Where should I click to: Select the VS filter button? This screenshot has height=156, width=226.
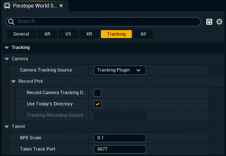pyautogui.click(x=68, y=34)
